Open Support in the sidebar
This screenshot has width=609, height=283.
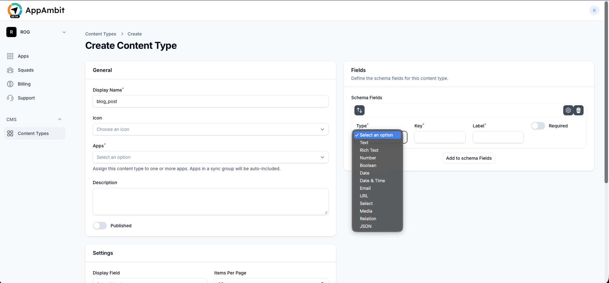click(x=35, y=98)
